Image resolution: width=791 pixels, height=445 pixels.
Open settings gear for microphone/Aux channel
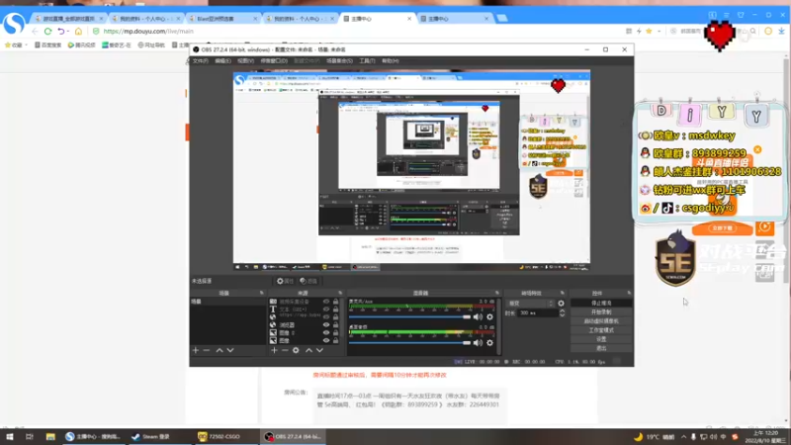pos(489,316)
